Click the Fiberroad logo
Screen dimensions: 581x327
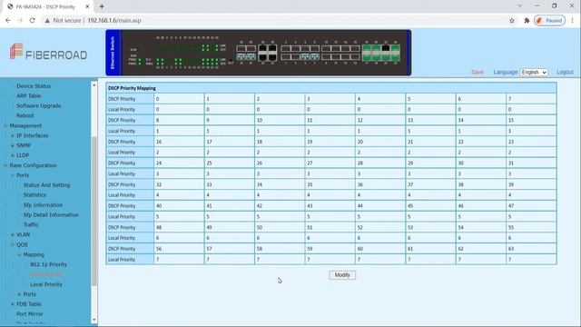tap(48, 52)
